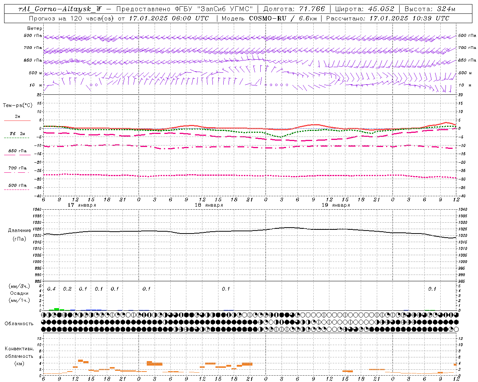Click the "Ветер" wind panel label
The height and width of the screenshot is (382, 478).
(x=35, y=28)
